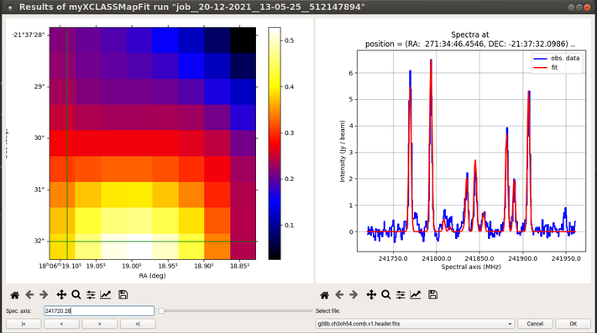This screenshot has width=597, height=333.
Task: Jump to last channel with >| button
Action: coord(138,324)
